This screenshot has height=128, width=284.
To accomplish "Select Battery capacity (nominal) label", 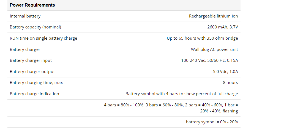I will (x=35, y=27).
